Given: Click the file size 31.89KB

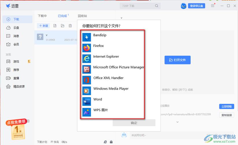Looking at the screenshot, I should pos(50,40).
